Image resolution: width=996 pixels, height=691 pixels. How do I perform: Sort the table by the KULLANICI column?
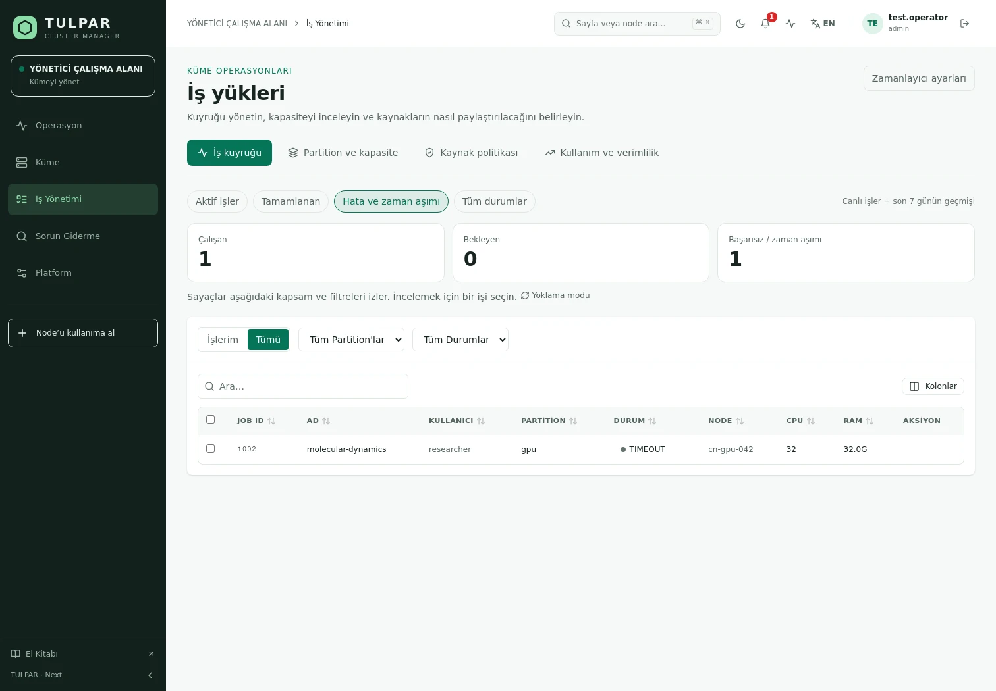click(x=456, y=421)
